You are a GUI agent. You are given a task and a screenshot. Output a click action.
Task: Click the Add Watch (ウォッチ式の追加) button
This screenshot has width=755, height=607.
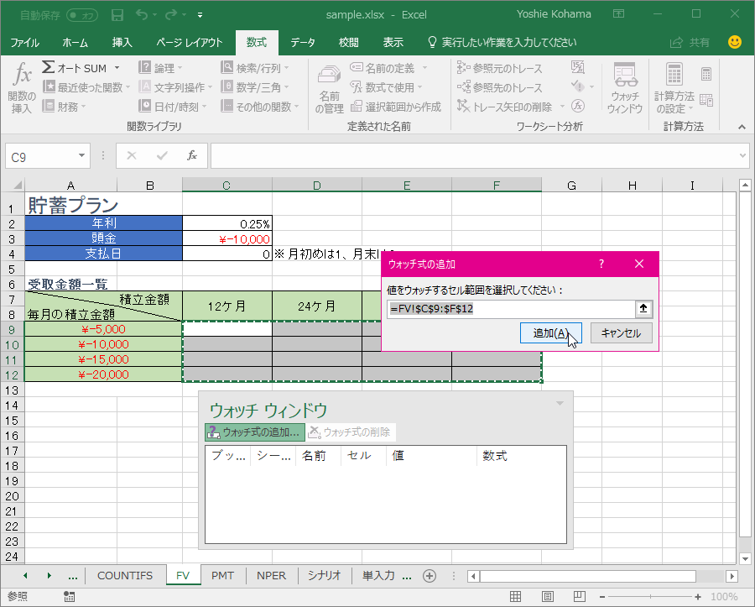(x=254, y=432)
